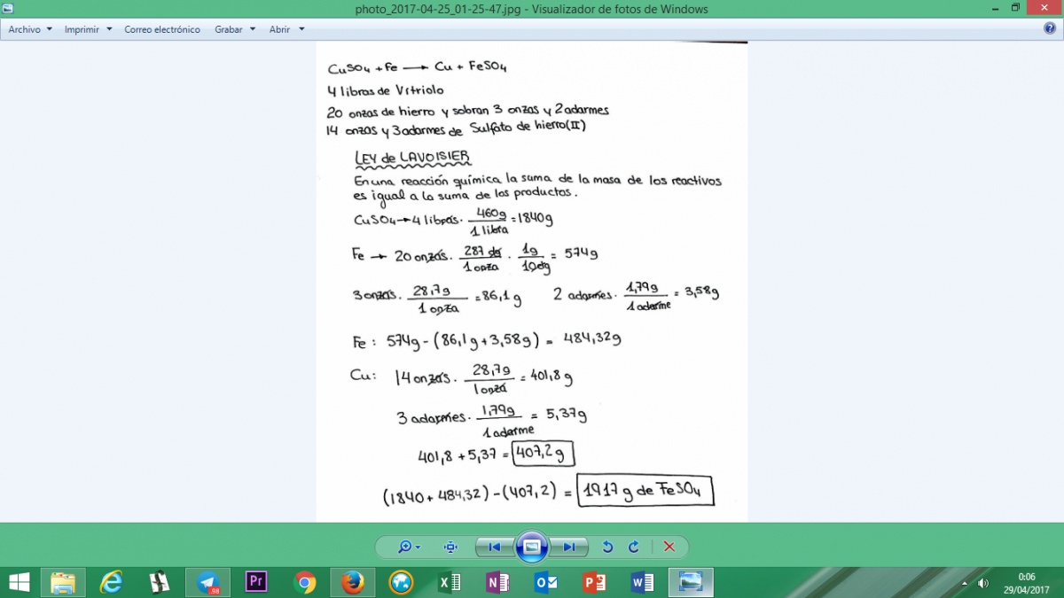The image size is (1064, 598).
Task: Switch to Excel in the taskbar
Action: point(450,582)
